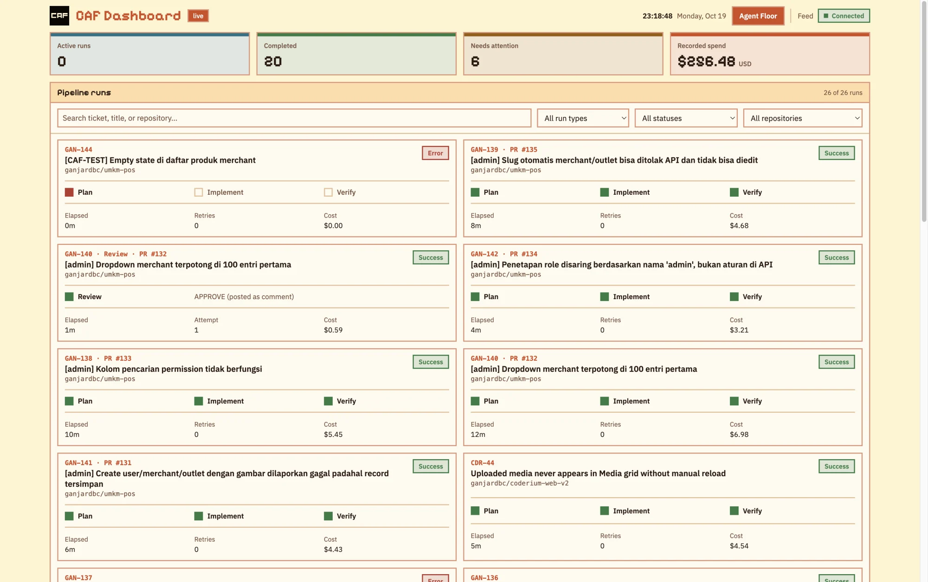Click the Verify stage square of GAN-139
This screenshot has width=928, height=582.
tap(734, 192)
